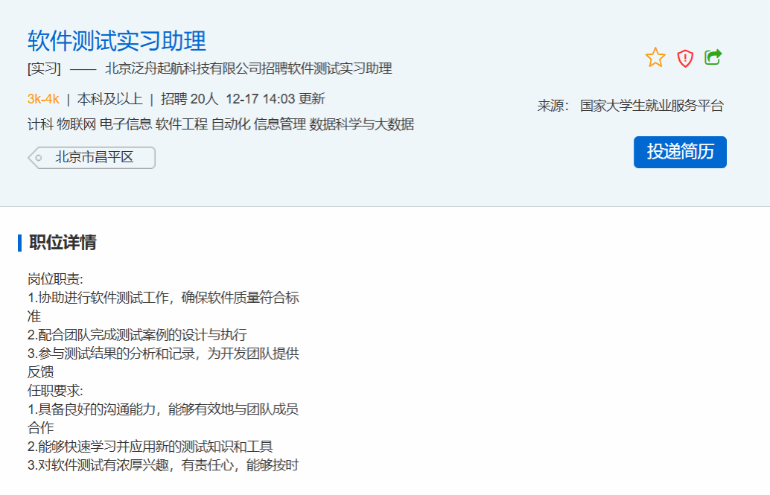The width and height of the screenshot is (770, 495).
Task: Click the star icon to favorite this job
Action: 655,58
